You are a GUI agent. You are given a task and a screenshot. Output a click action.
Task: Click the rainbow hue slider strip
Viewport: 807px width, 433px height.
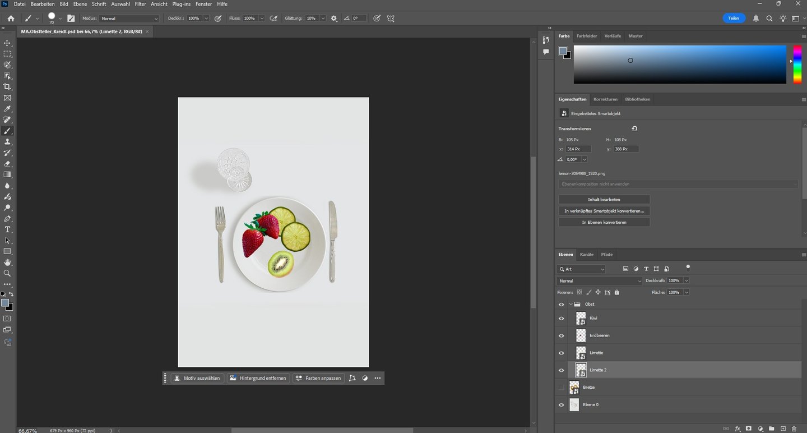[797, 65]
